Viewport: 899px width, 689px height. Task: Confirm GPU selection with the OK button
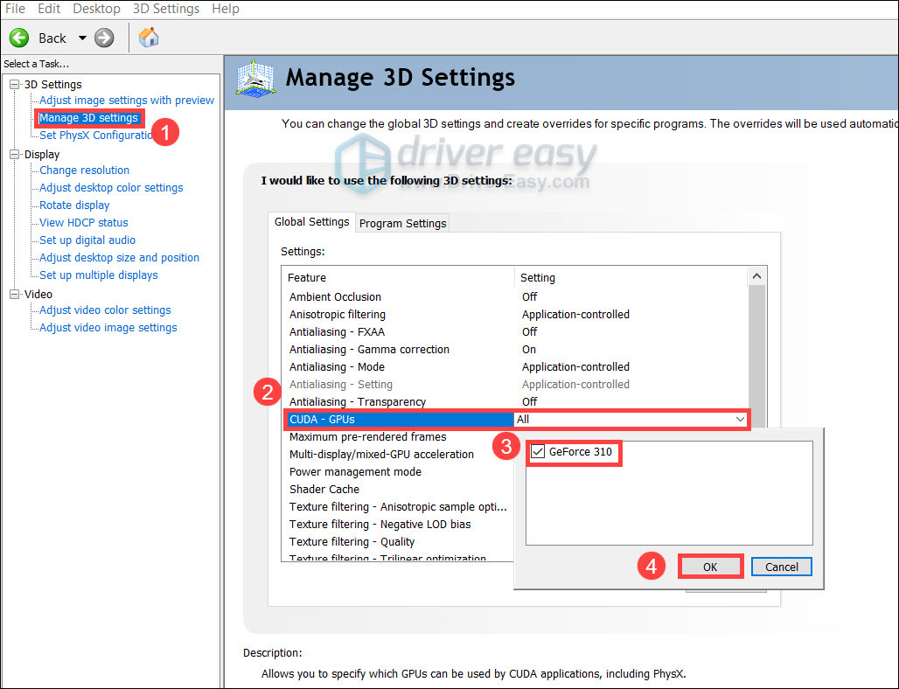[x=710, y=566]
